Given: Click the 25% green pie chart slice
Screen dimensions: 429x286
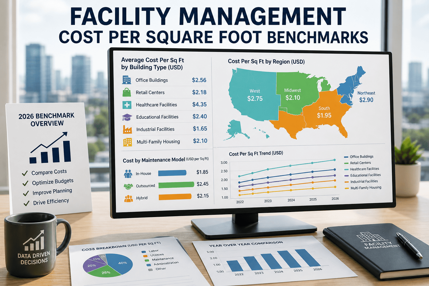Looking at the screenshot, I should point(105,272).
